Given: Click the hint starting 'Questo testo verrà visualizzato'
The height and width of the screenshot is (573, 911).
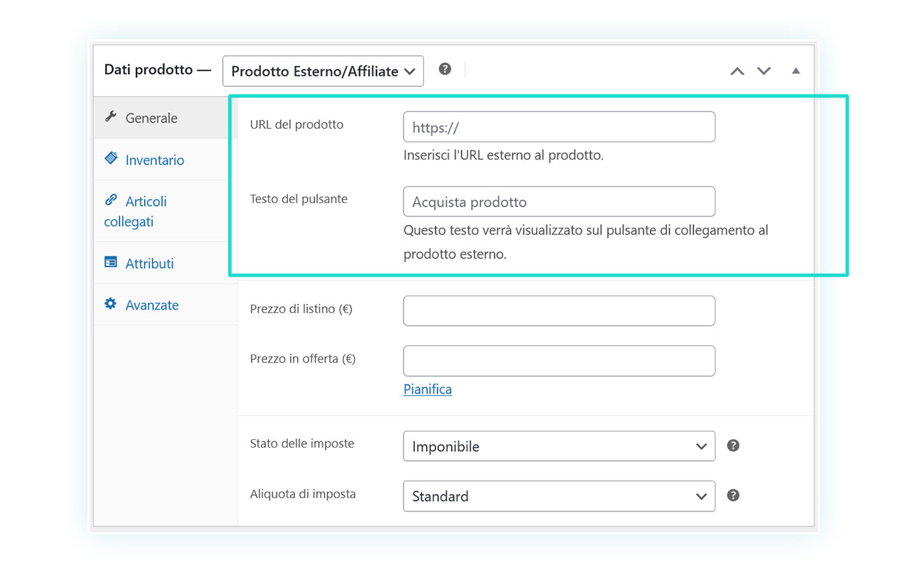Looking at the screenshot, I should point(586,242).
